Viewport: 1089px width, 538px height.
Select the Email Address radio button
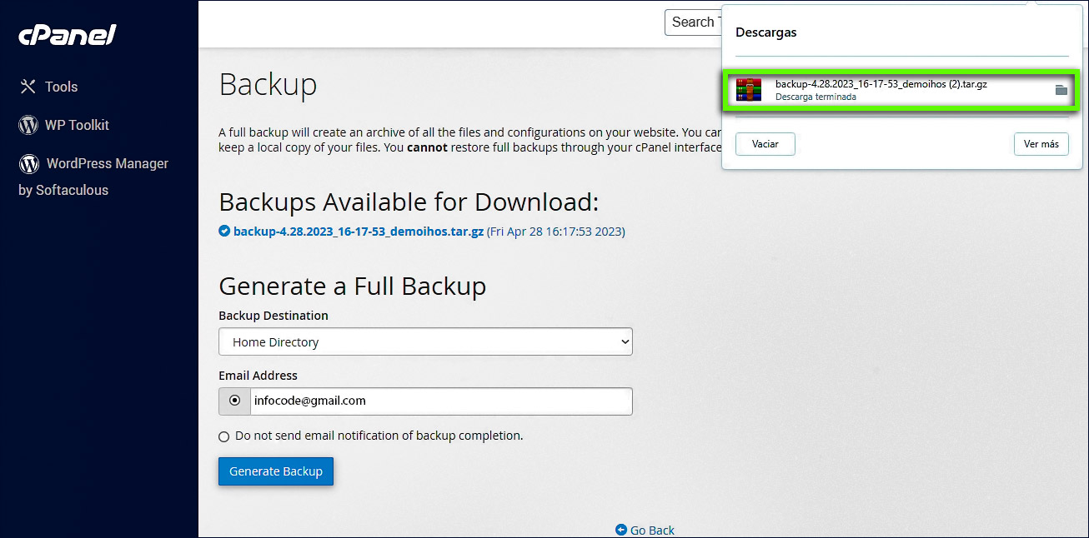tap(234, 401)
